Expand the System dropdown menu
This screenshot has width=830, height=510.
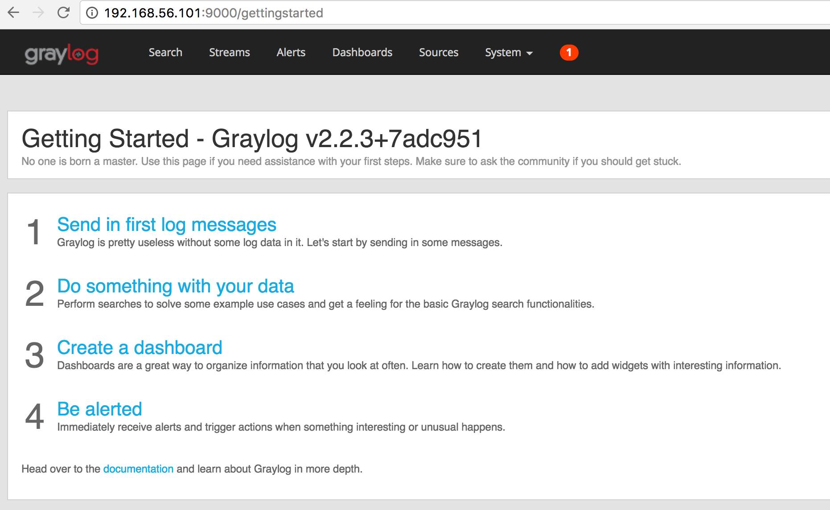[x=509, y=53]
